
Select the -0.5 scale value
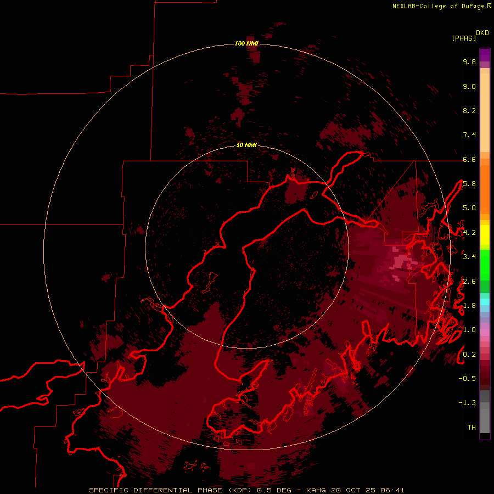(467, 379)
